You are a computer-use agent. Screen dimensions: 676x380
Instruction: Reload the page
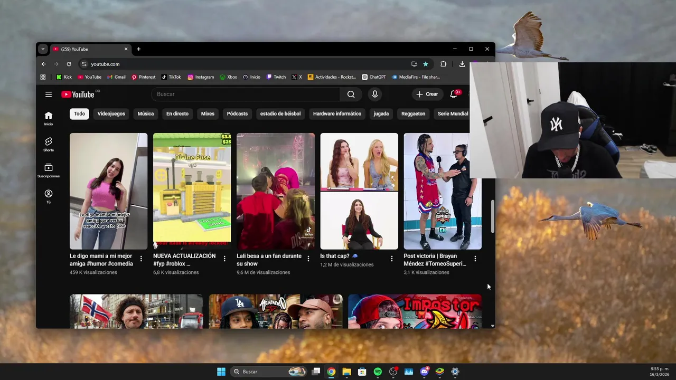pos(69,64)
